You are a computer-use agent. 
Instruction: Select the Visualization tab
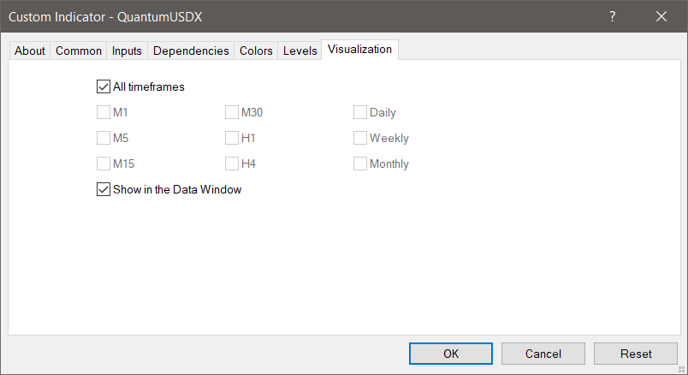point(359,50)
